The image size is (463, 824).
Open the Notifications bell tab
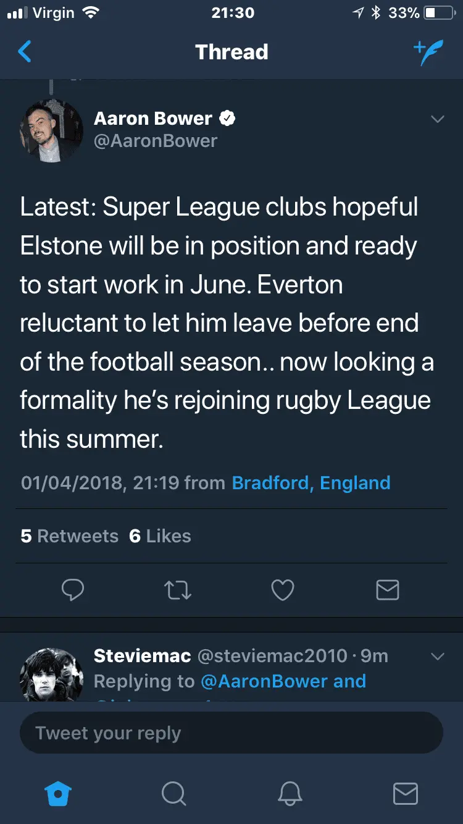click(290, 793)
